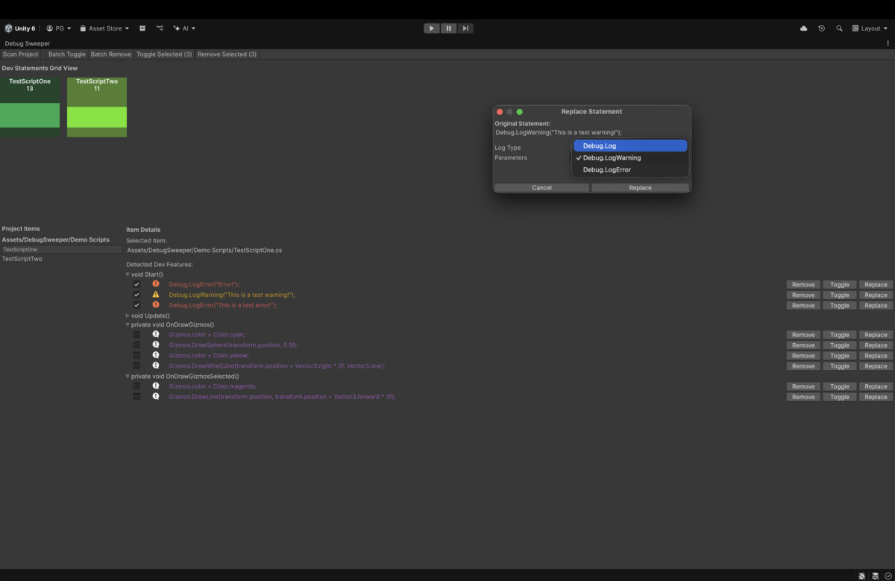Click Toggle for the Debug.LogWarning row
The width and height of the screenshot is (895, 581).
[x=840, y=295]
